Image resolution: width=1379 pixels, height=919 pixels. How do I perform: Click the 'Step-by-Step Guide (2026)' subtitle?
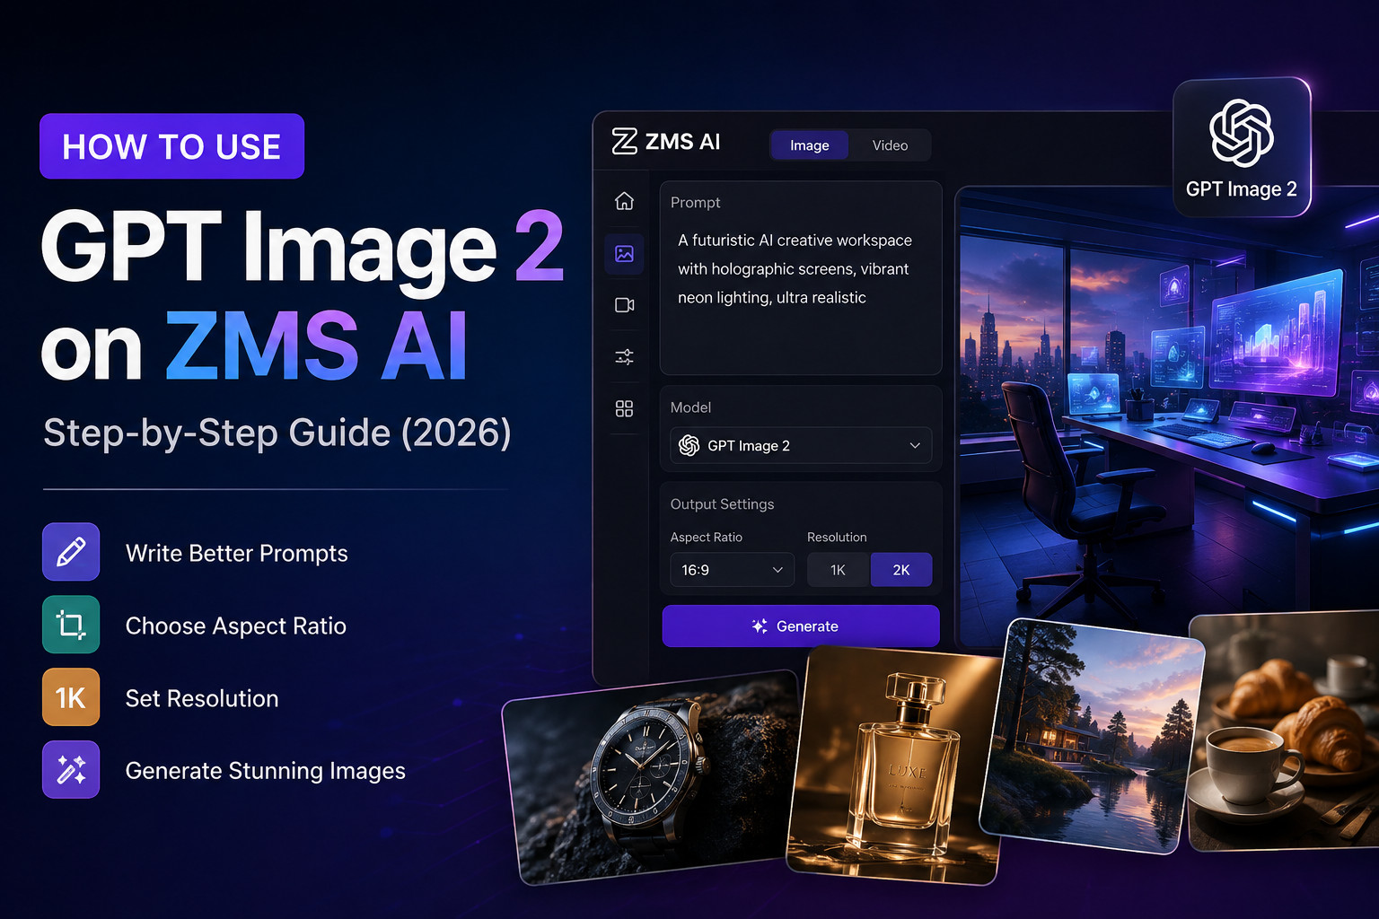[277, 433]
